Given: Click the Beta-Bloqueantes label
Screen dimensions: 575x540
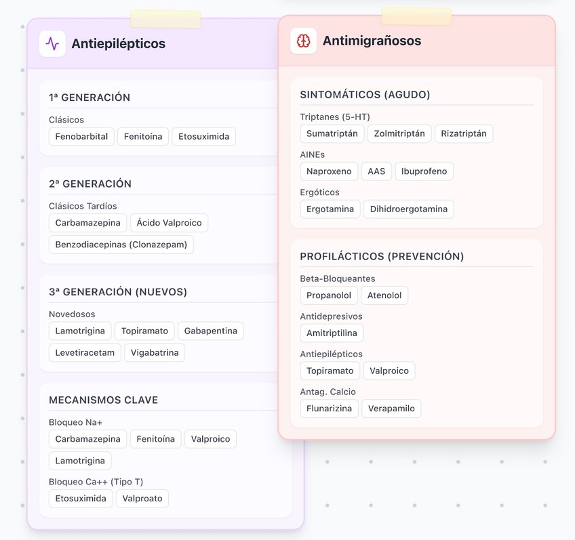Looking at the screenshot, I should tap(338, 278).
